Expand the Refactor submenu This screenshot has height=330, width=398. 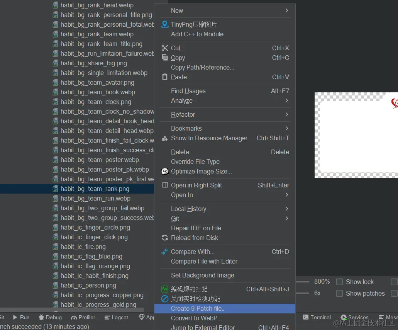click(x=225, y=115)
